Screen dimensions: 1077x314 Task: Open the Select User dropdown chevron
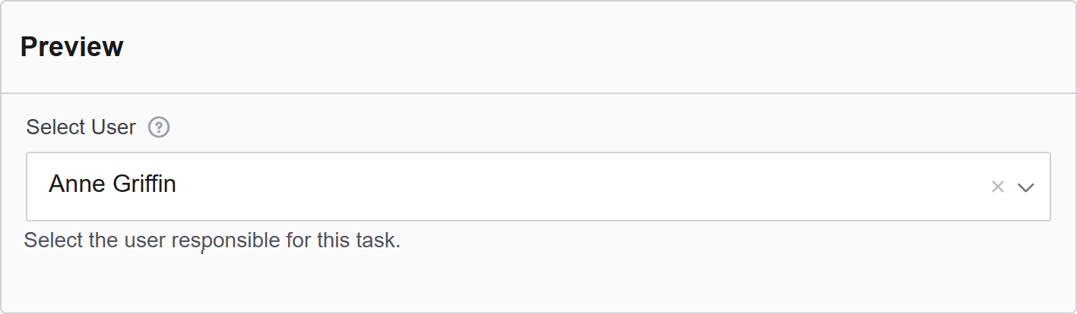pos(1026,187)
